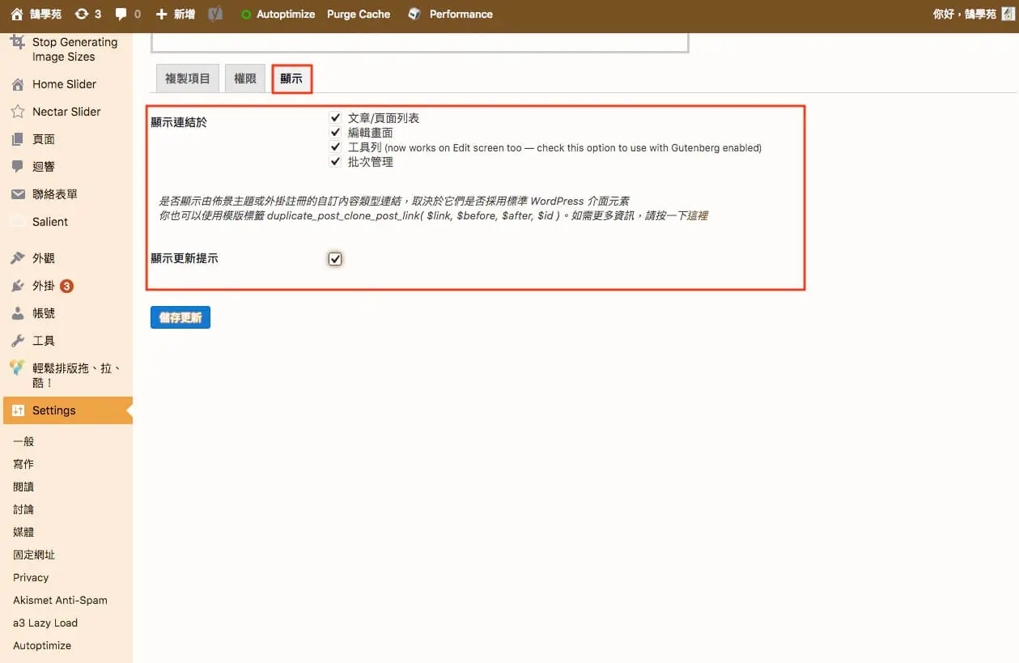Toggle the 文章/頁面列表 checkbox
Image resolution: width=1019 pixels, height=663 pixels.
[x=335, y=117]
